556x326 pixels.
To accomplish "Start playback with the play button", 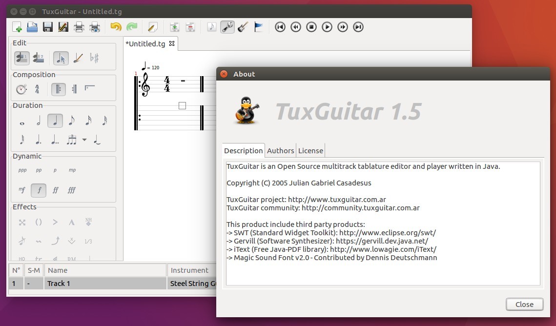I will click(327, 27).
